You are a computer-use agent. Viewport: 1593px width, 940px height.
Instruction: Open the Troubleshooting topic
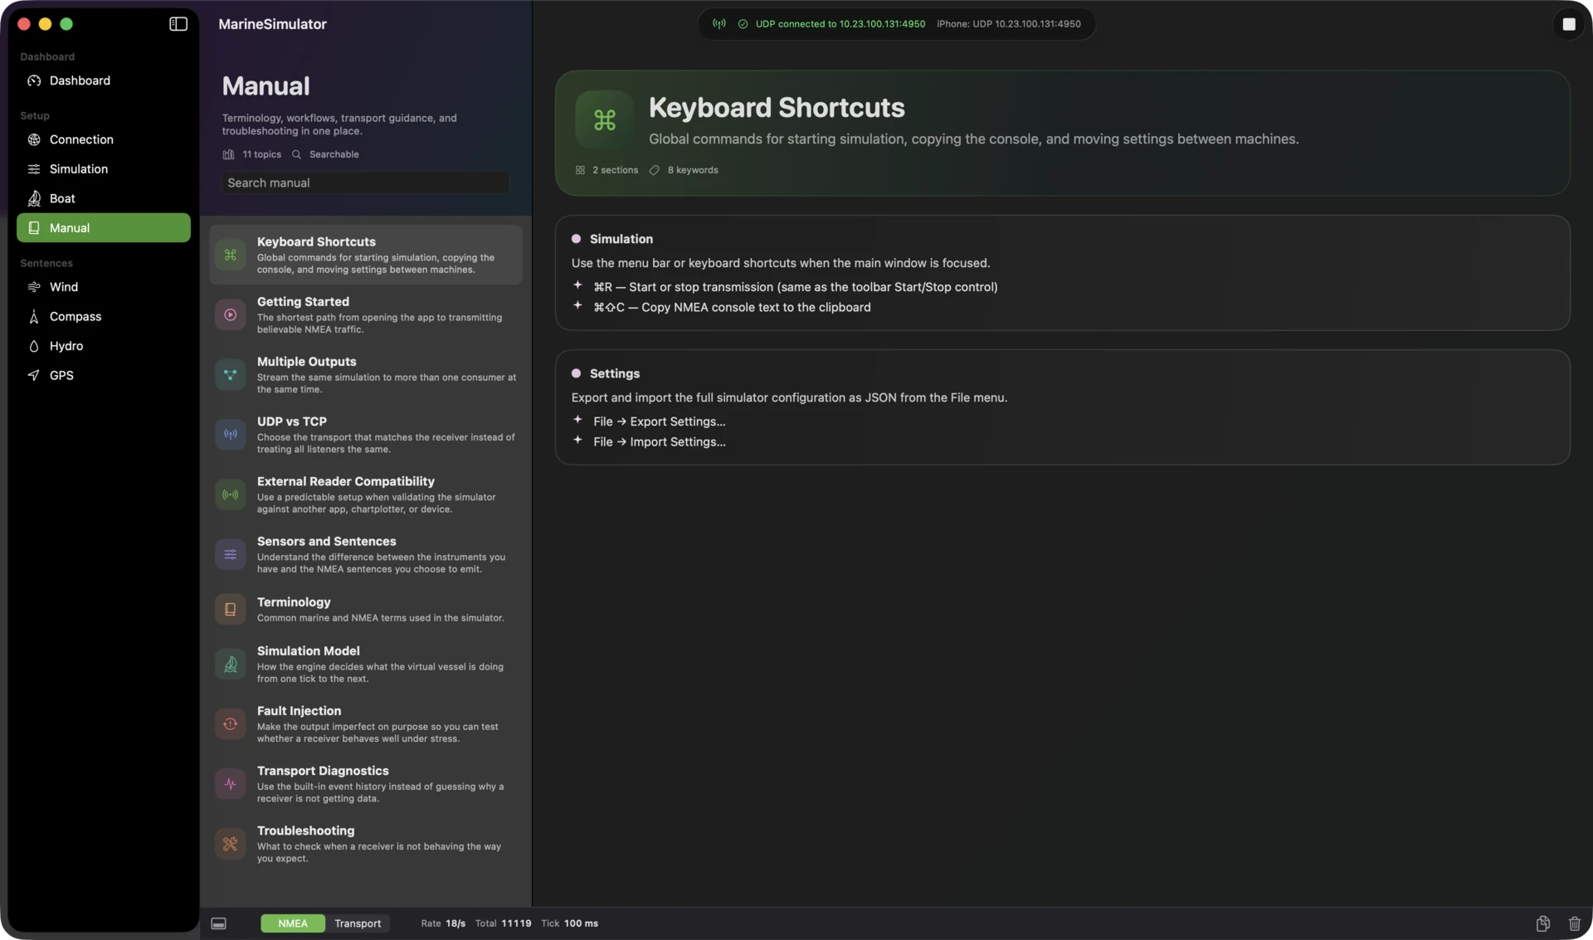coord(366,844)
